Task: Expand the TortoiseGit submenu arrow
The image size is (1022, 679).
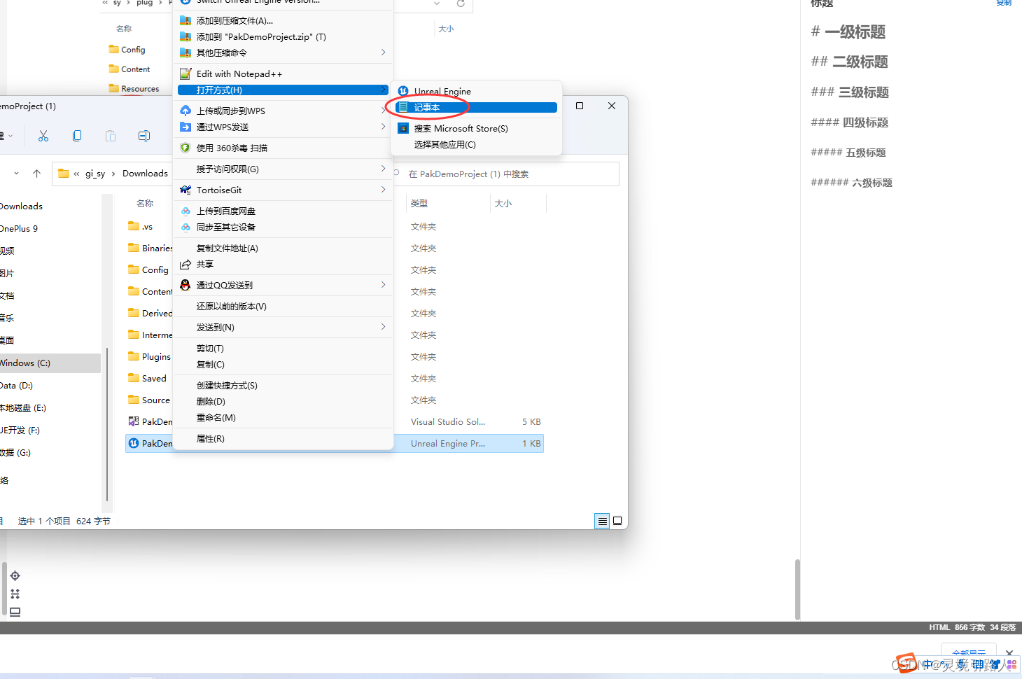Action: coord(383,190)
